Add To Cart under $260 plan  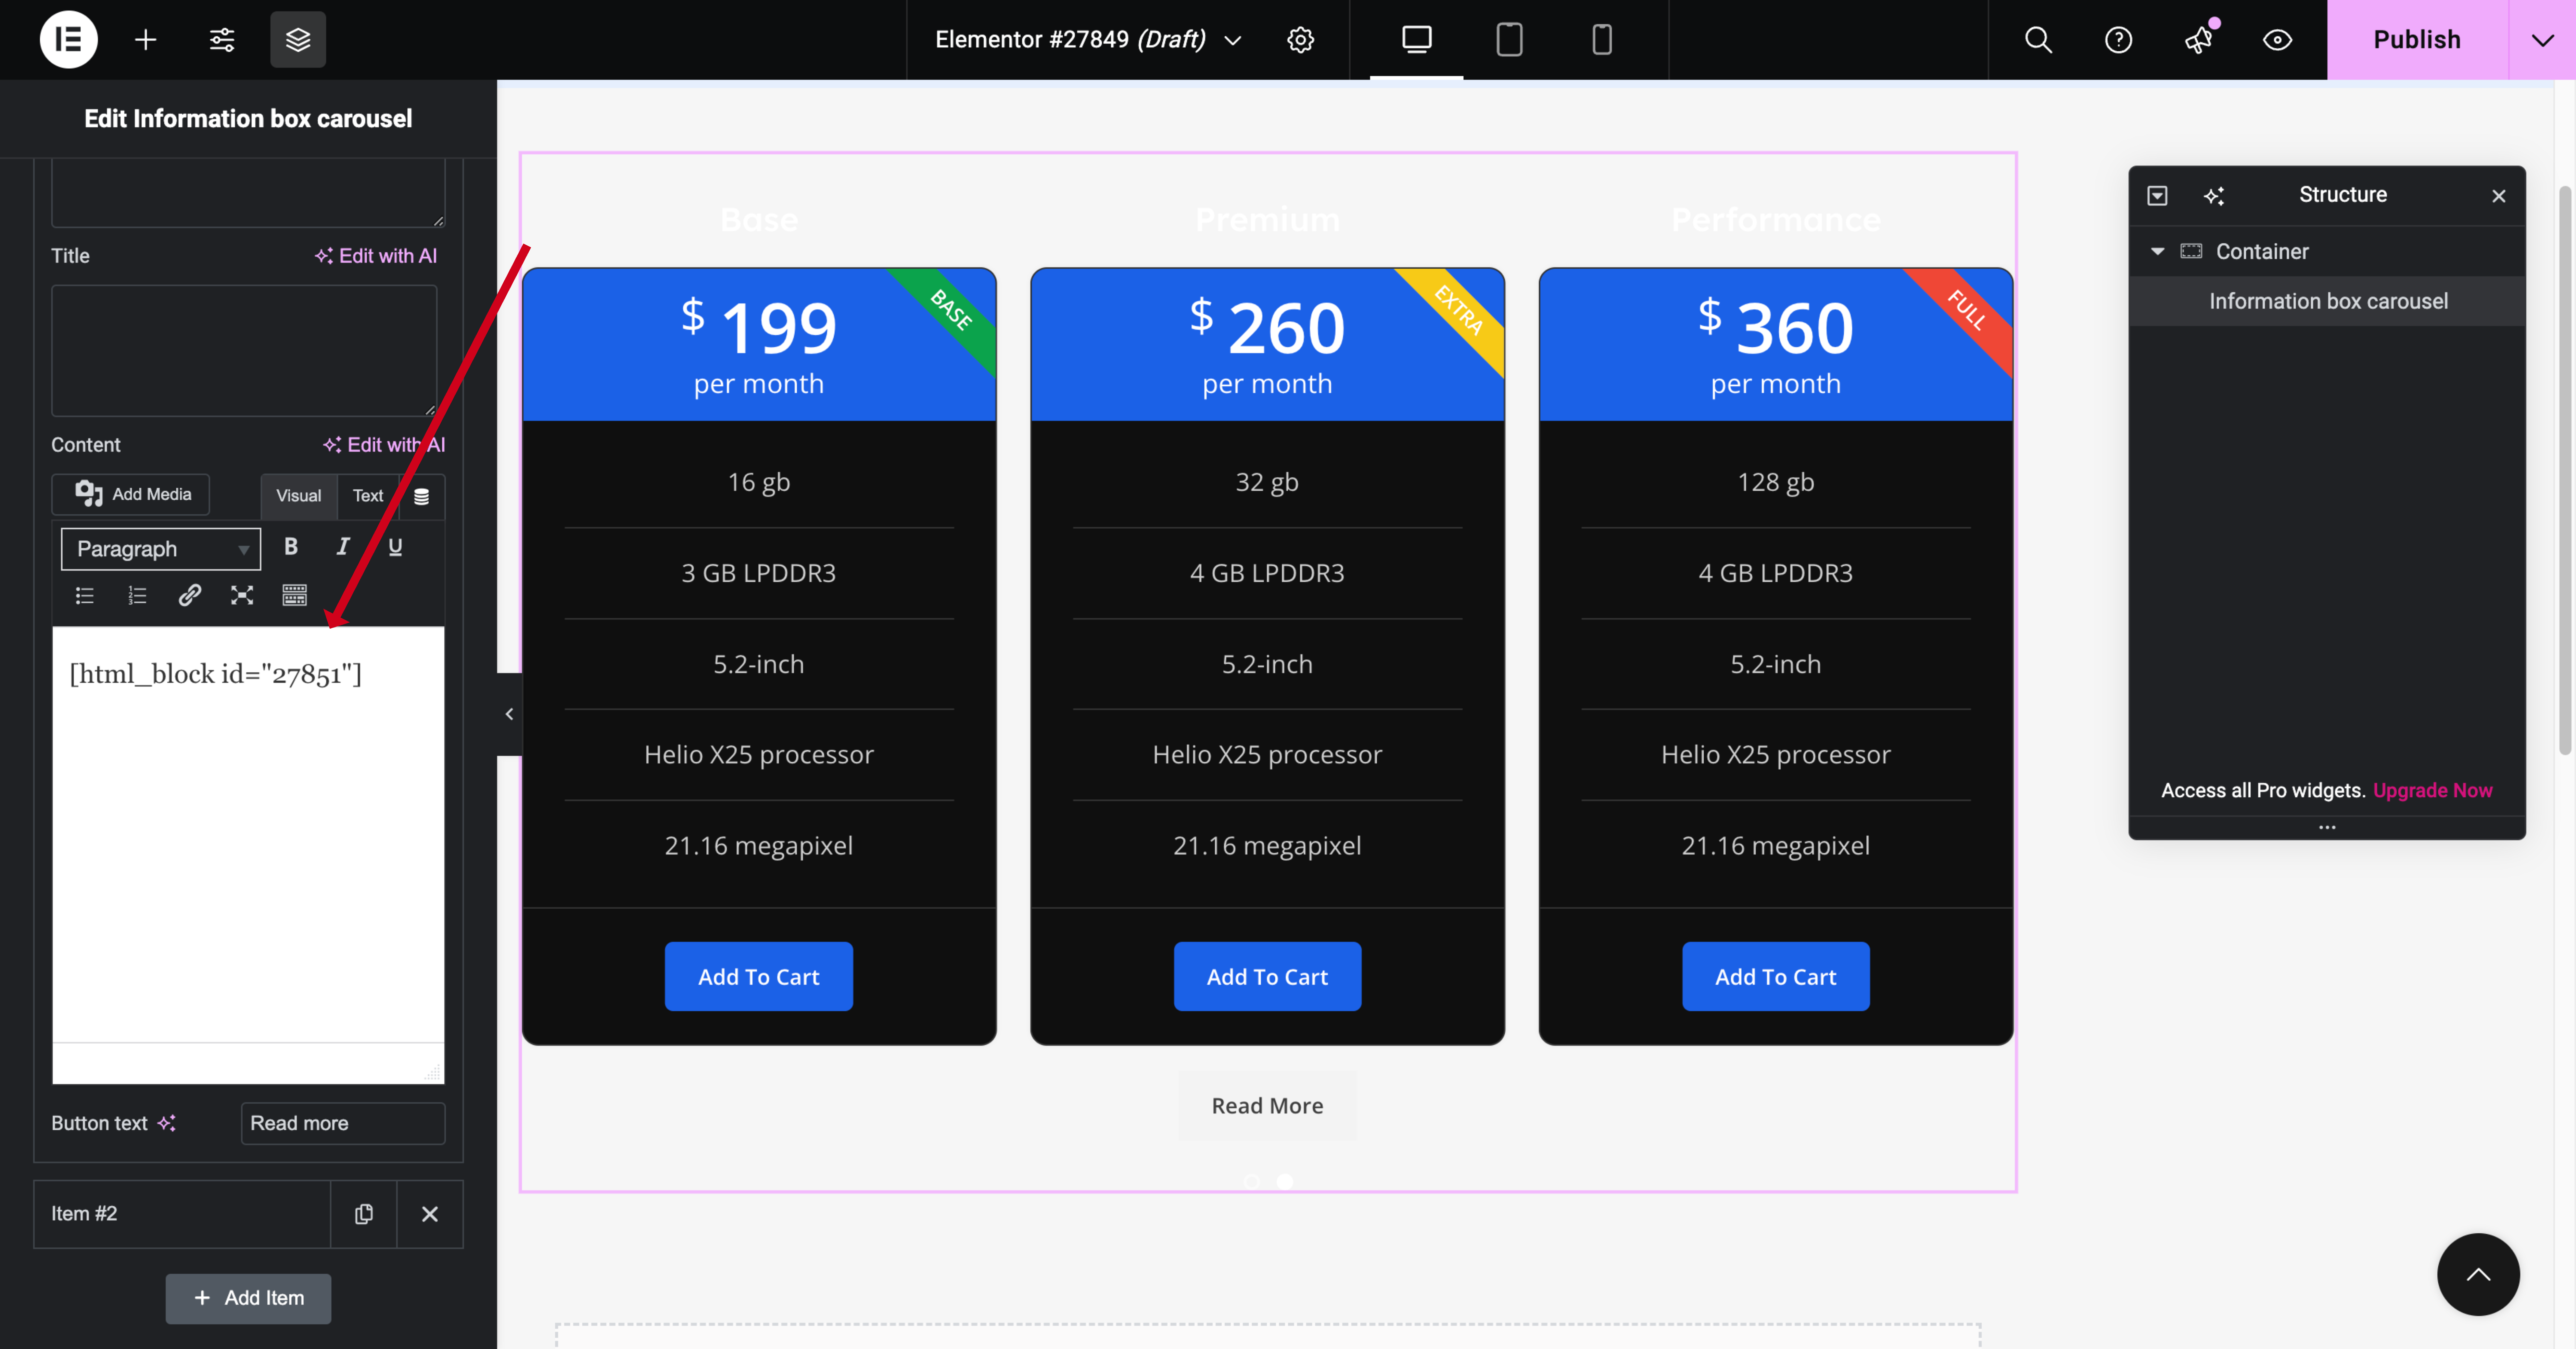click(1267, 976)
